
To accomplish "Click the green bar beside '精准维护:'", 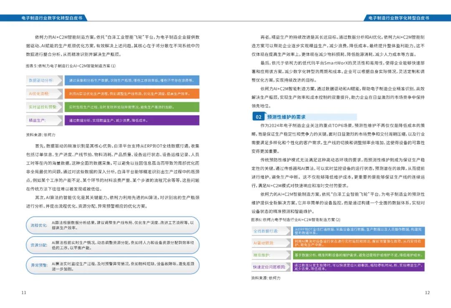I will (359, 255).
